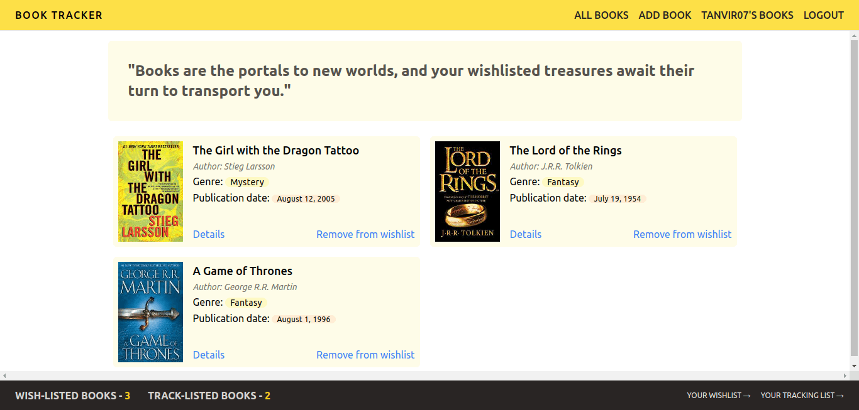Select the Mystery genre tag

coord(247,182)
